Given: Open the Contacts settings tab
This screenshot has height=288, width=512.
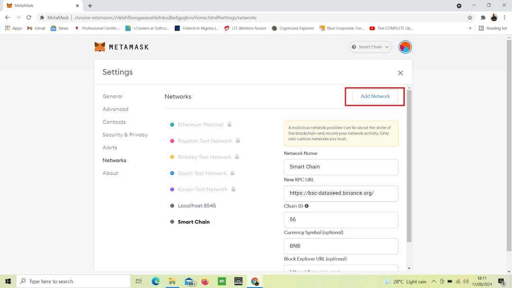Looking at the screenshot, I should [x=114, y=122].
